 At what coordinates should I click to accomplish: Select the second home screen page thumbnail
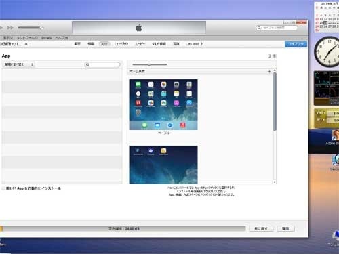[x=163, y=165]
